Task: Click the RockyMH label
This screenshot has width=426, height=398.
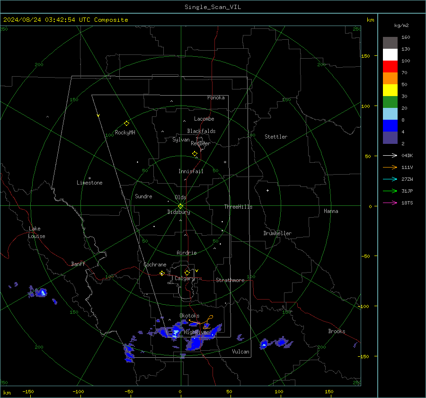Action: click(x=125, y=133)
